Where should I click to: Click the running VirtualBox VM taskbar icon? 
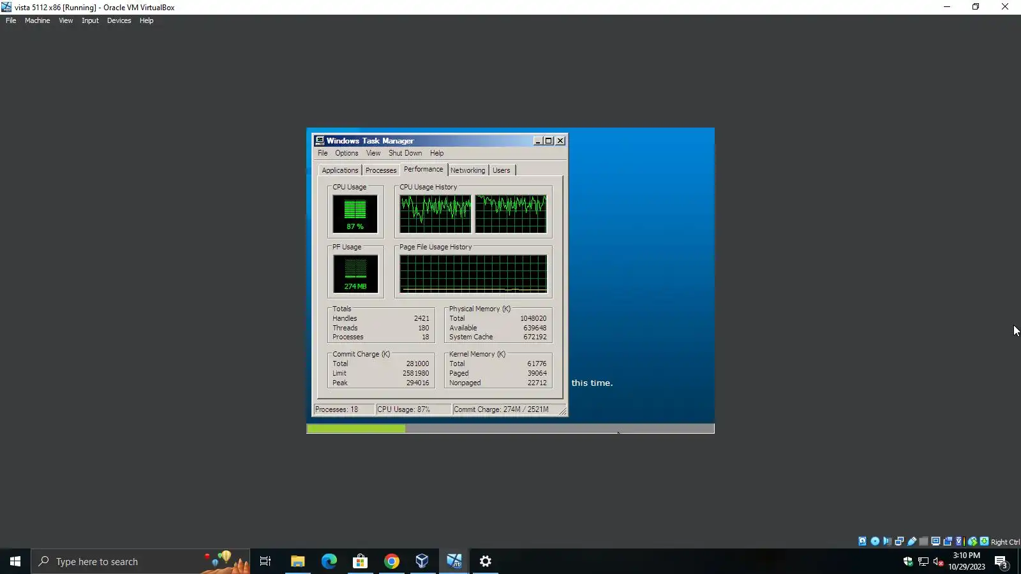(x=454, y=561)
